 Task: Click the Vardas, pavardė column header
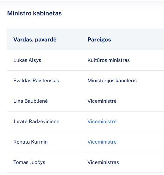tap(35, 40)
